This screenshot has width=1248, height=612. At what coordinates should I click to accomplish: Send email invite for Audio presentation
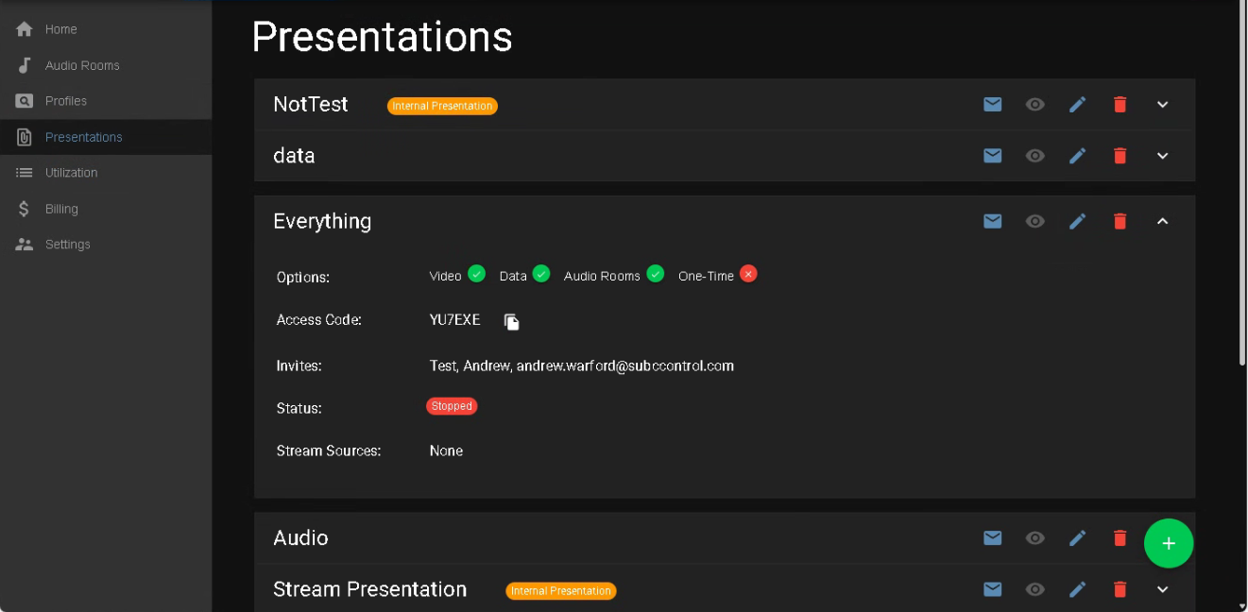992,538
